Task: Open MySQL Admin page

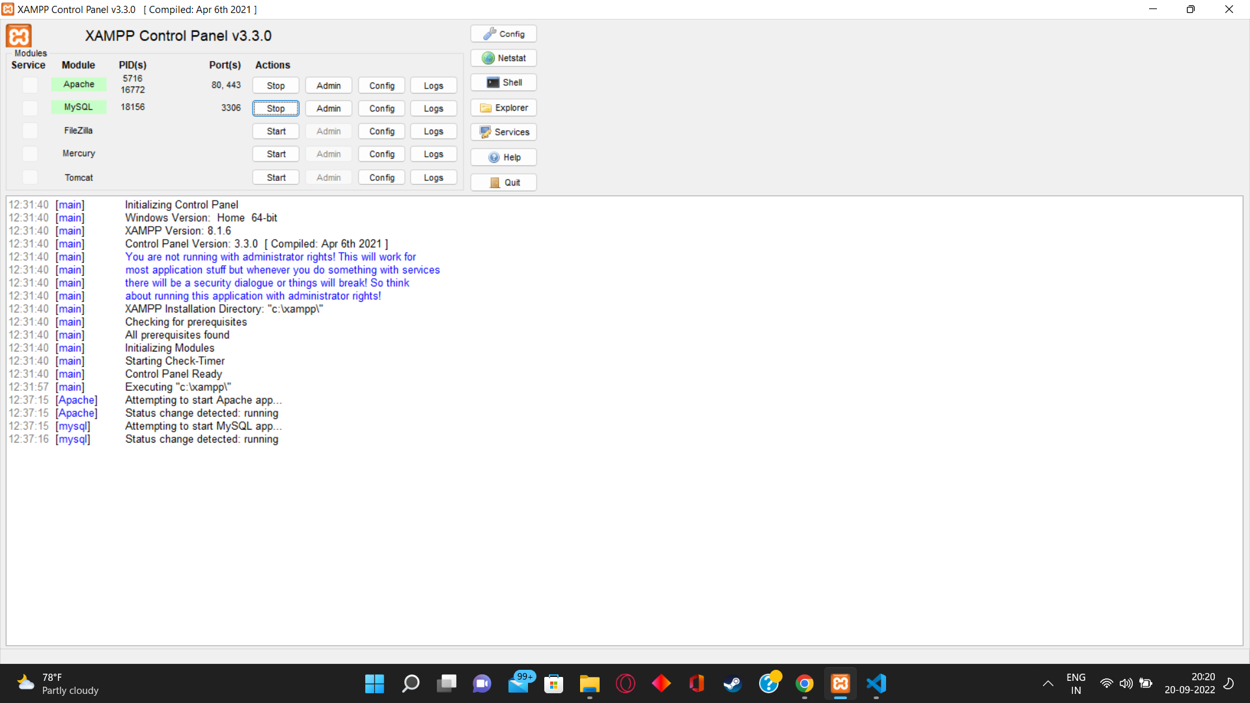Action: [x=328, y=109]
